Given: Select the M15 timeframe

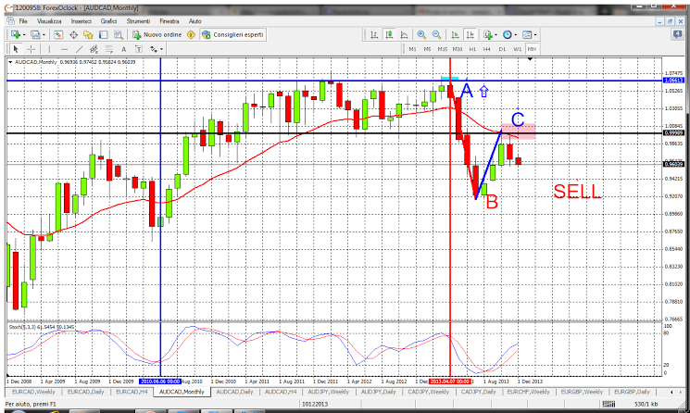Looking at the screenshot, I should pyautogui.click(x=443, y=49).
